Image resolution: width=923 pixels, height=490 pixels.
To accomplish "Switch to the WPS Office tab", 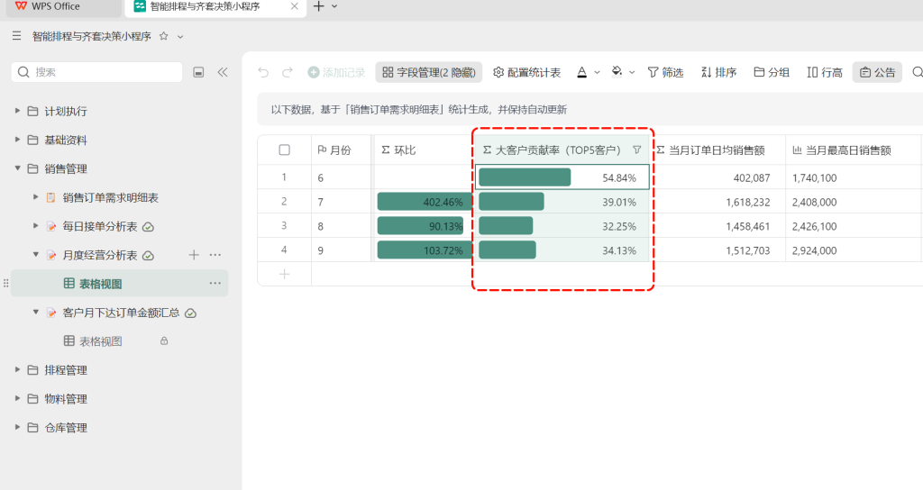I will coord(62,7).
